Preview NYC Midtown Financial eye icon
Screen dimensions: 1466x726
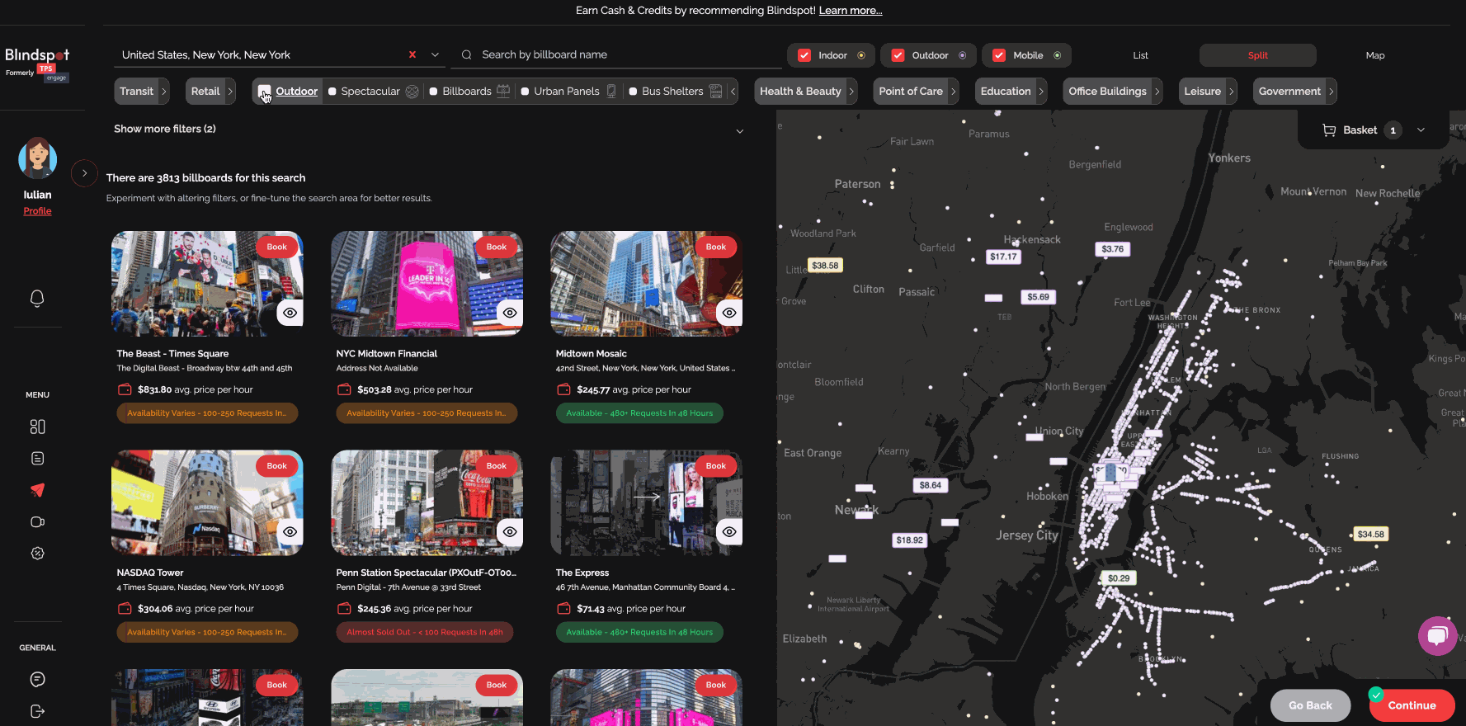tap(510, 313)
